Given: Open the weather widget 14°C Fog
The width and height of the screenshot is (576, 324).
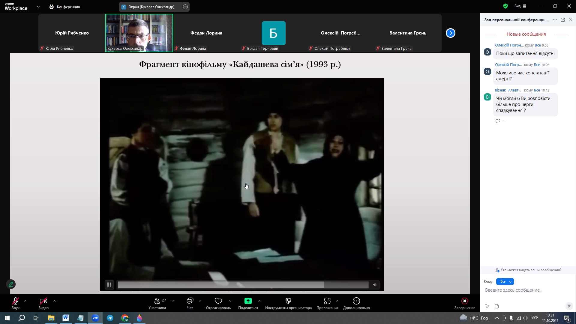Looking at the screenshot, I should pos(474,318).
